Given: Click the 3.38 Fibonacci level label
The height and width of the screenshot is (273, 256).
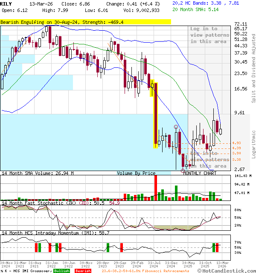Looking at the screenshot, I should [236, 160].
